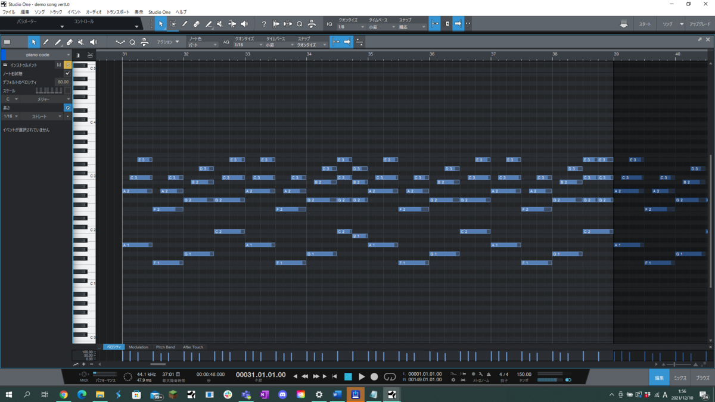Click the ブラウズ button

point(702,378)
